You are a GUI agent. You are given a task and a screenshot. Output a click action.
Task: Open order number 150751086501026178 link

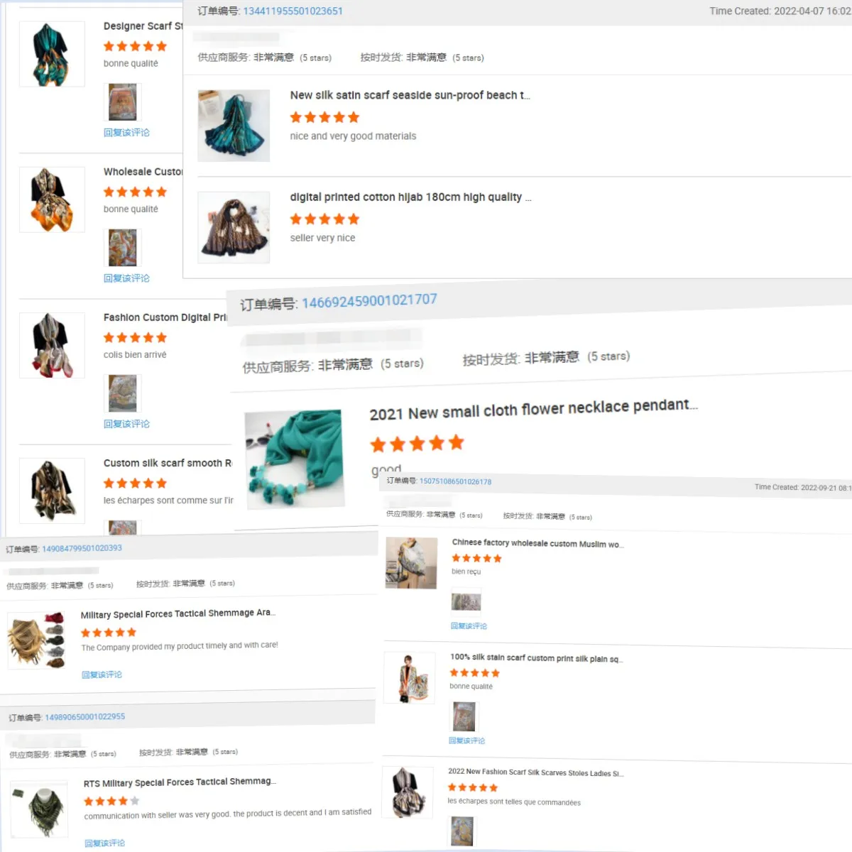(455, 481)
